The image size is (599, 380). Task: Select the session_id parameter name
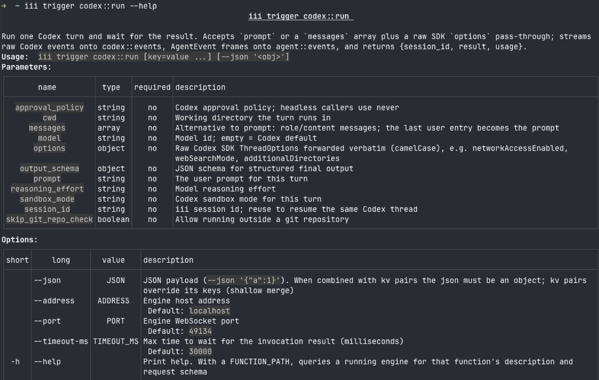(47, 209)
